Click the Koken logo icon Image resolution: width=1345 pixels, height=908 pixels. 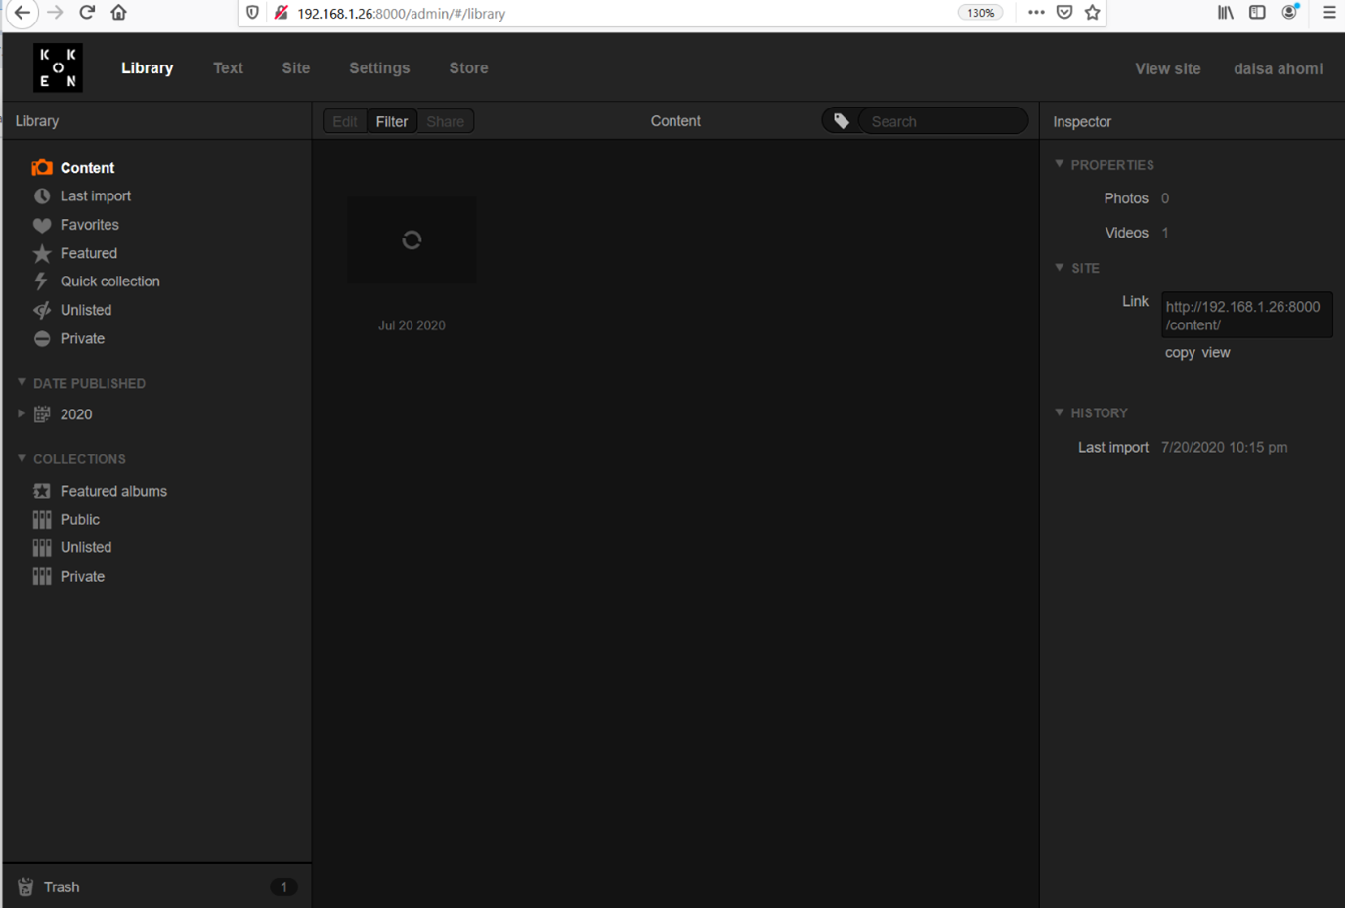click(58, 67)
